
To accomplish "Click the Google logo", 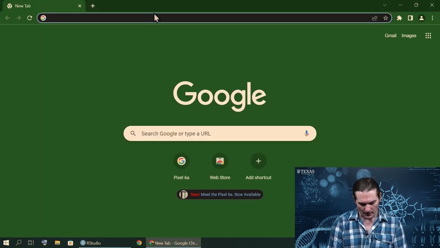I will (220, 96).
